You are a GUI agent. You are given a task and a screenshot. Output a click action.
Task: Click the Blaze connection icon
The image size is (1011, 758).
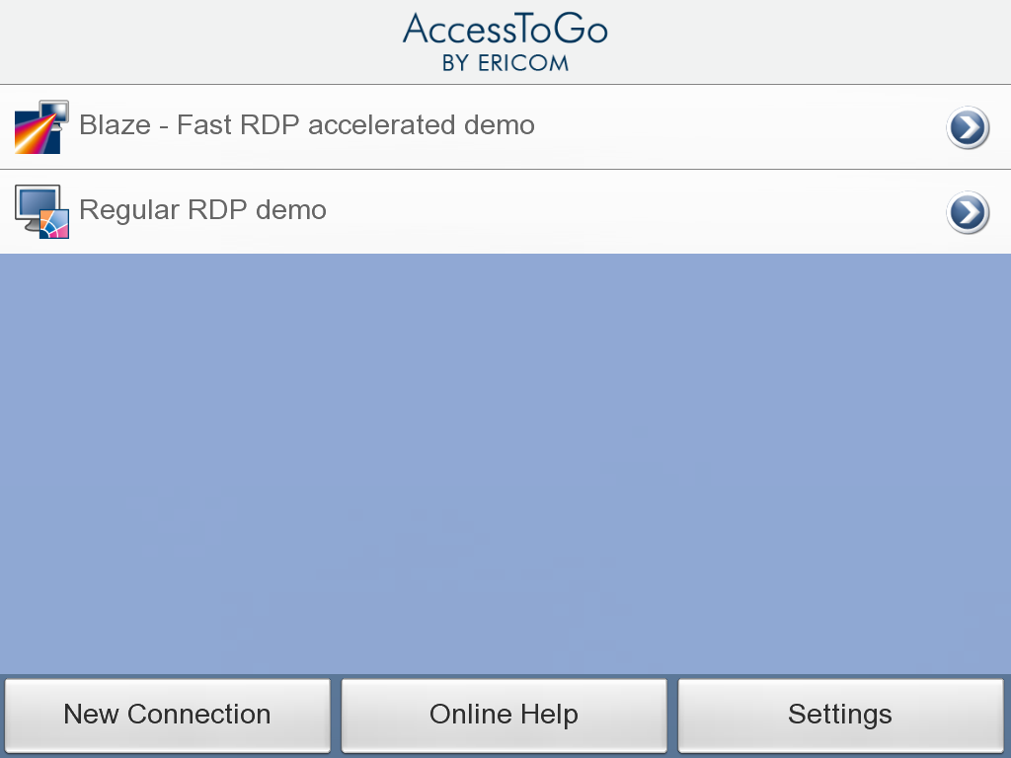tap(41, 127)
